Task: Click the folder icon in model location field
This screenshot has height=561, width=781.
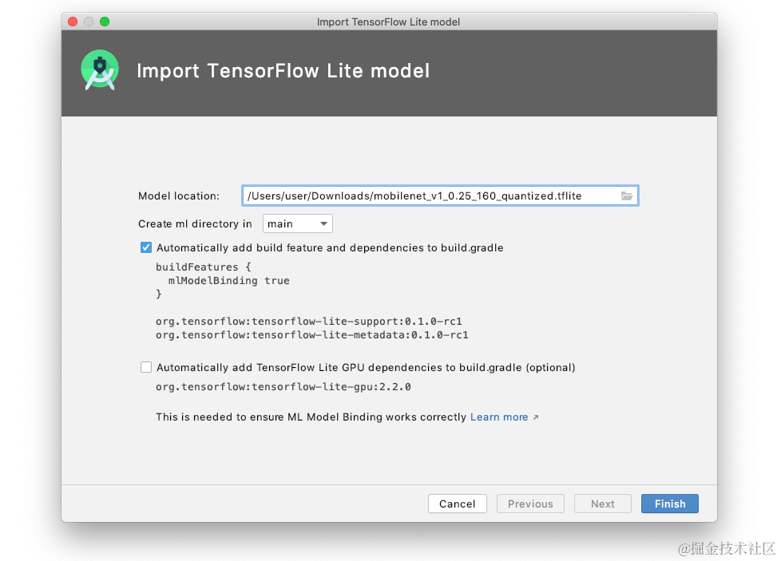Action: coord(628,195)
